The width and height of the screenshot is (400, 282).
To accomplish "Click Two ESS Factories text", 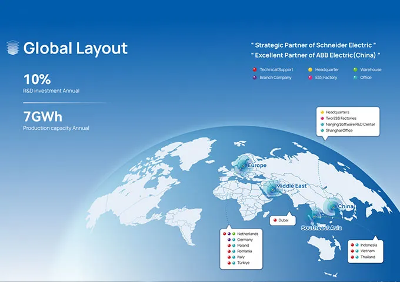I will tap(341, 118).
